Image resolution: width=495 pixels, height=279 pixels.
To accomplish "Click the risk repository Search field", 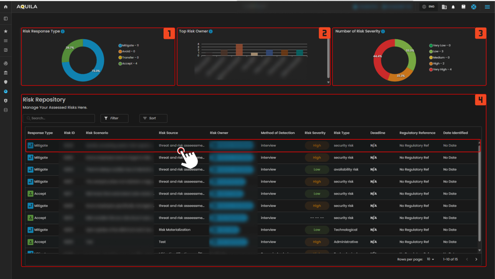I will [x=59, y=118].
